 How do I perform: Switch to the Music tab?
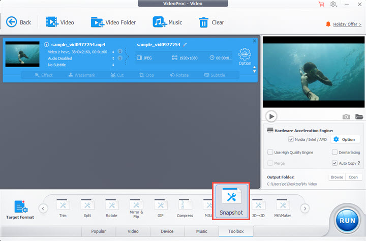click(x=202, y=231)
